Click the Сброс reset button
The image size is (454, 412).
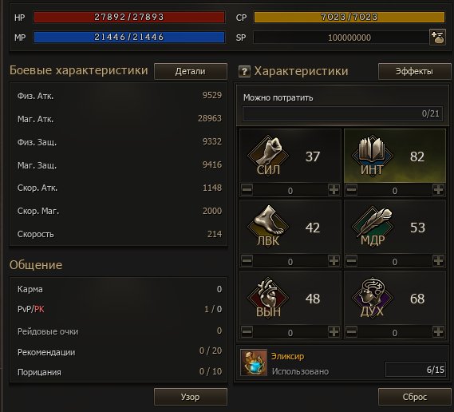pos(414,397)
